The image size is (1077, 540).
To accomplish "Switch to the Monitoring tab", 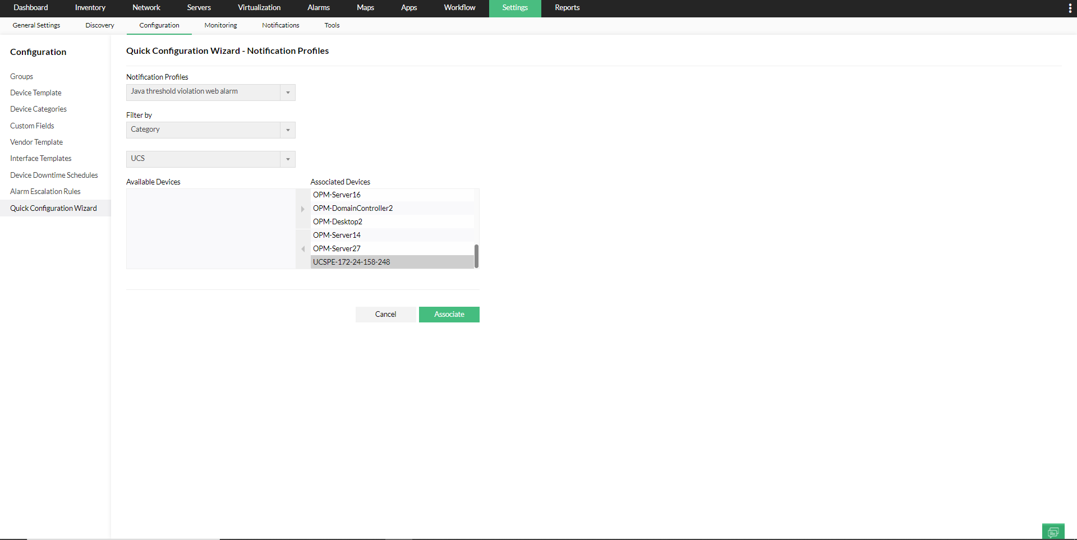I will point(220,25).
